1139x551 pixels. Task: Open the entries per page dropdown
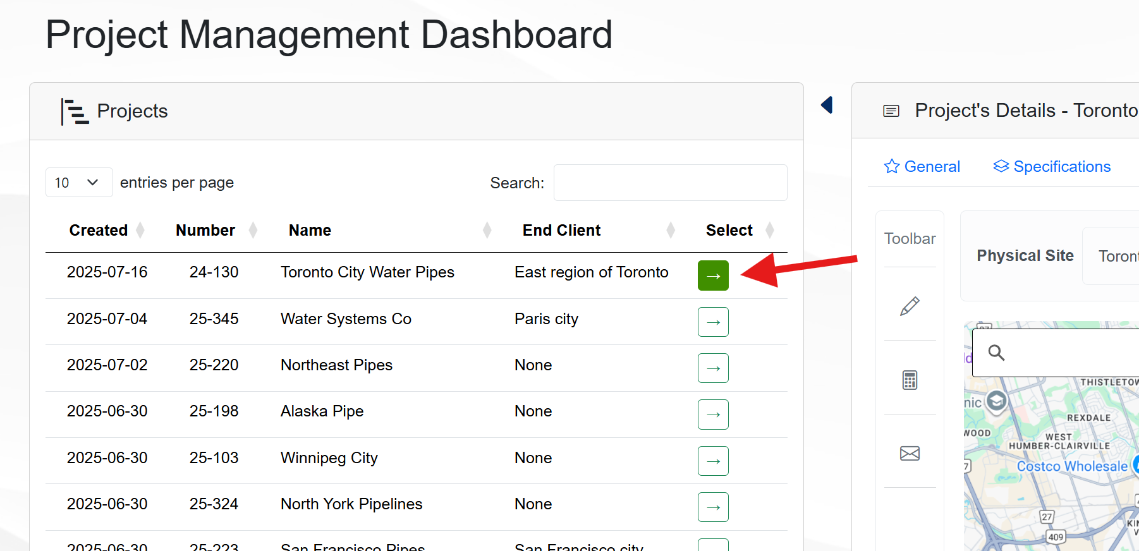pos(79,183)
